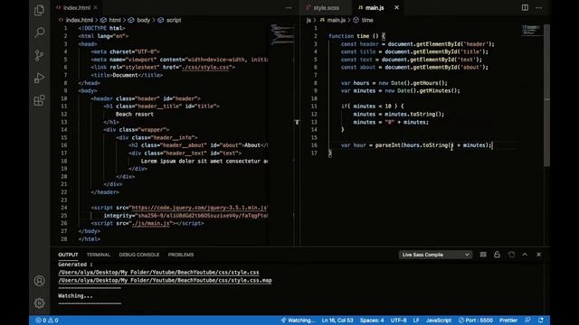Open the Accounts menu icon
Viewport: 579px width, 325px height.
pyautogui.click(x=39, y=281)
